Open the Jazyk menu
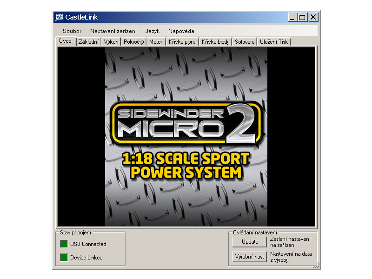 point(153,31)
